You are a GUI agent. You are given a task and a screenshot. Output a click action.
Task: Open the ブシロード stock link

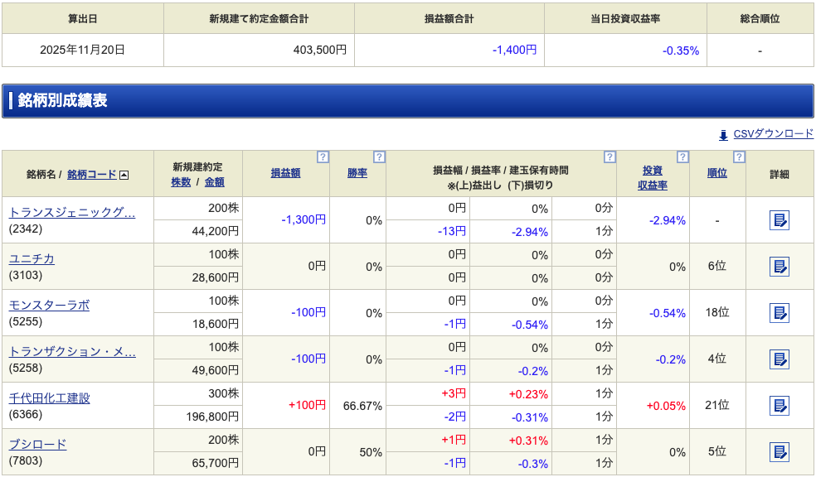[x=37, y=445]
